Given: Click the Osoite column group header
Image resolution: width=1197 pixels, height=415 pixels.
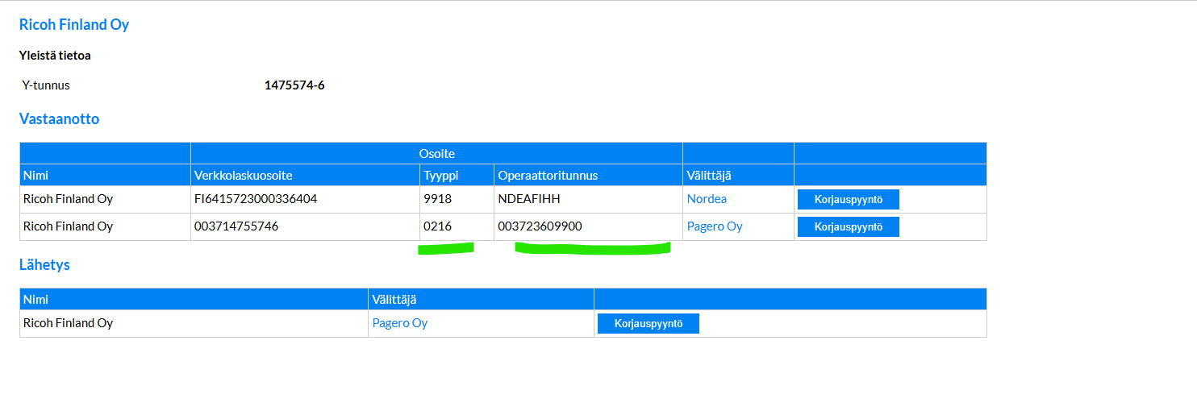Looking at the screenshot, I should coord(436,153).
